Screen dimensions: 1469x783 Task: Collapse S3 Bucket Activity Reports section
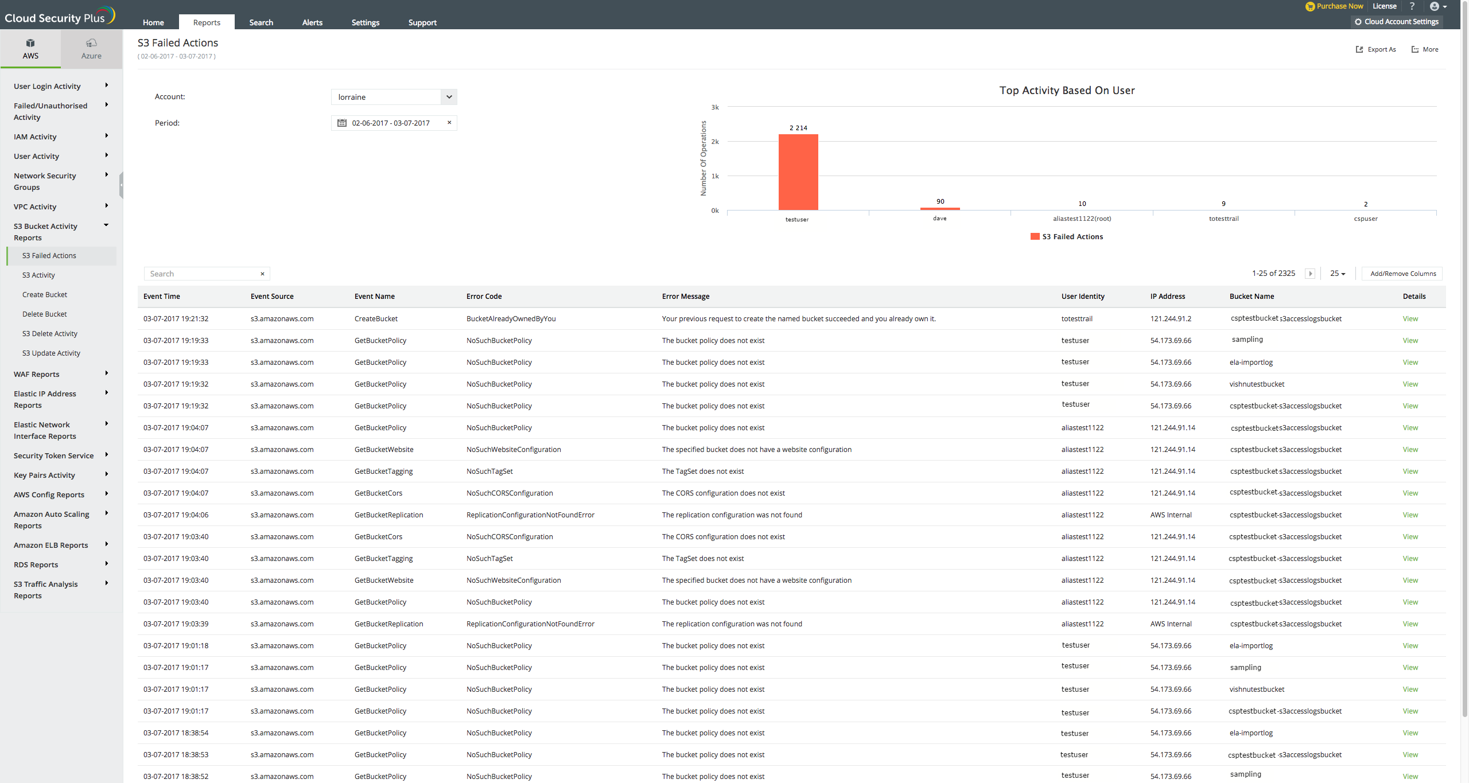click(106, 225)
